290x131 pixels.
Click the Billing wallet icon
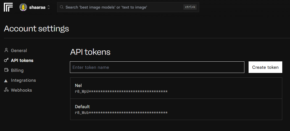coord(6,70)
